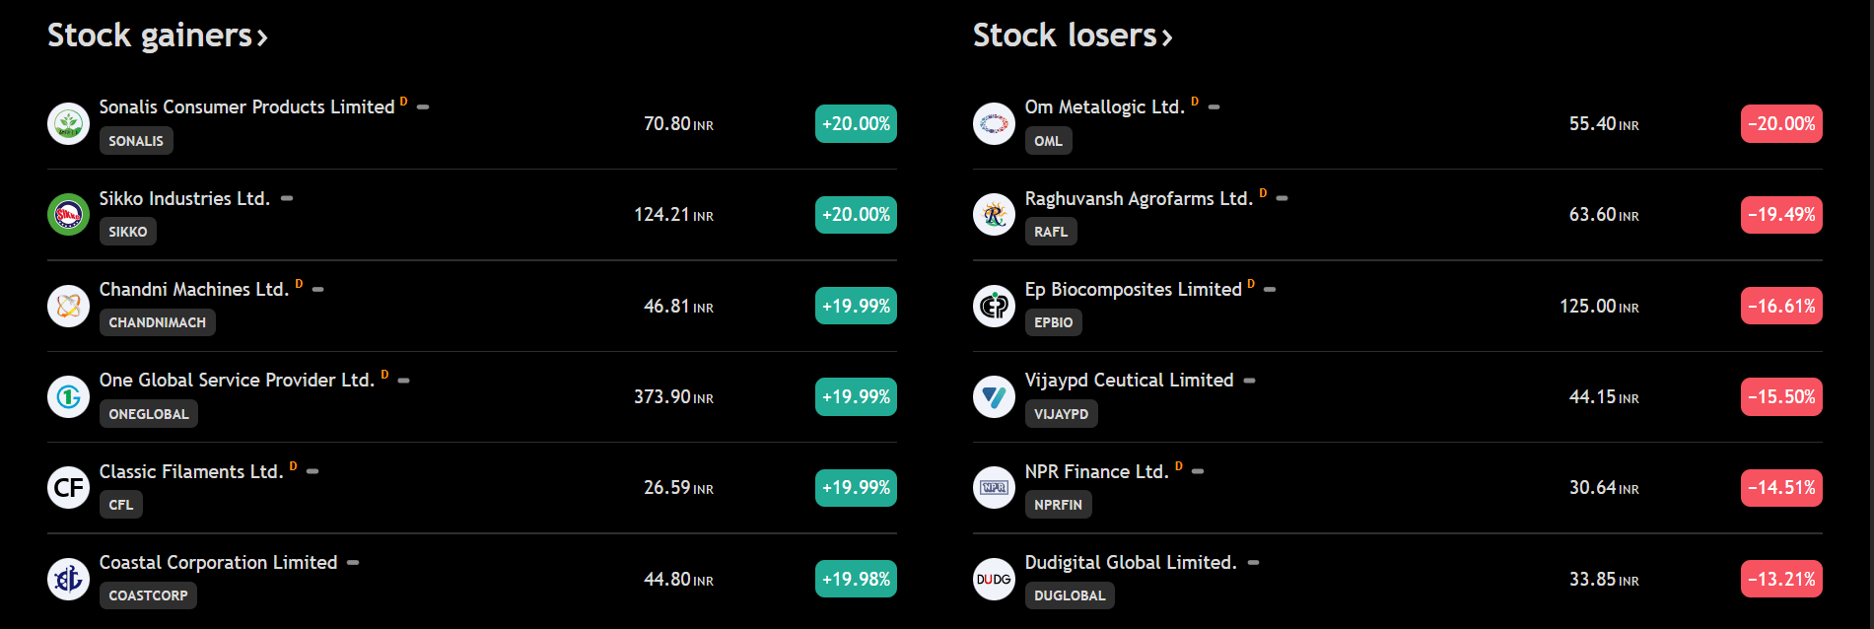Click the ONEGLOBAL ticker badge
The width and height of the screenshot is (1874, 629).
coord(148,414)
